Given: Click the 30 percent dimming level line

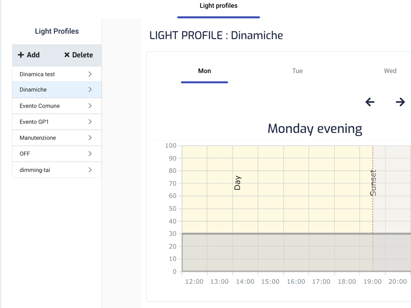Looking at the screenshot, I should point(296,233).
